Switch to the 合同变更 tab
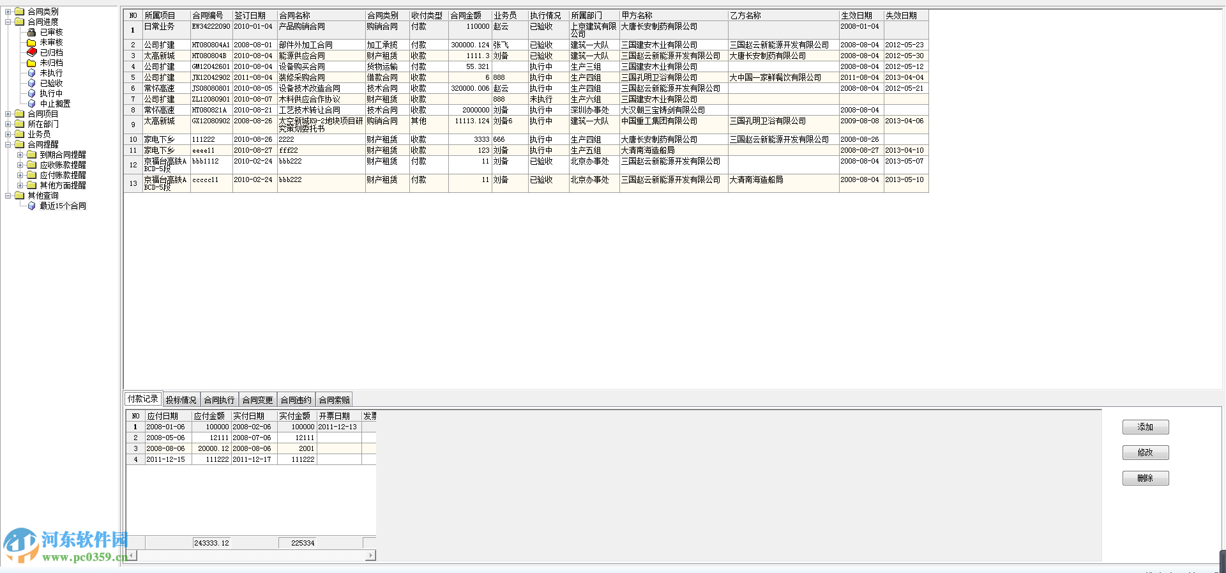The height and width of the screenshot is (573, 1226). point(258,400)
